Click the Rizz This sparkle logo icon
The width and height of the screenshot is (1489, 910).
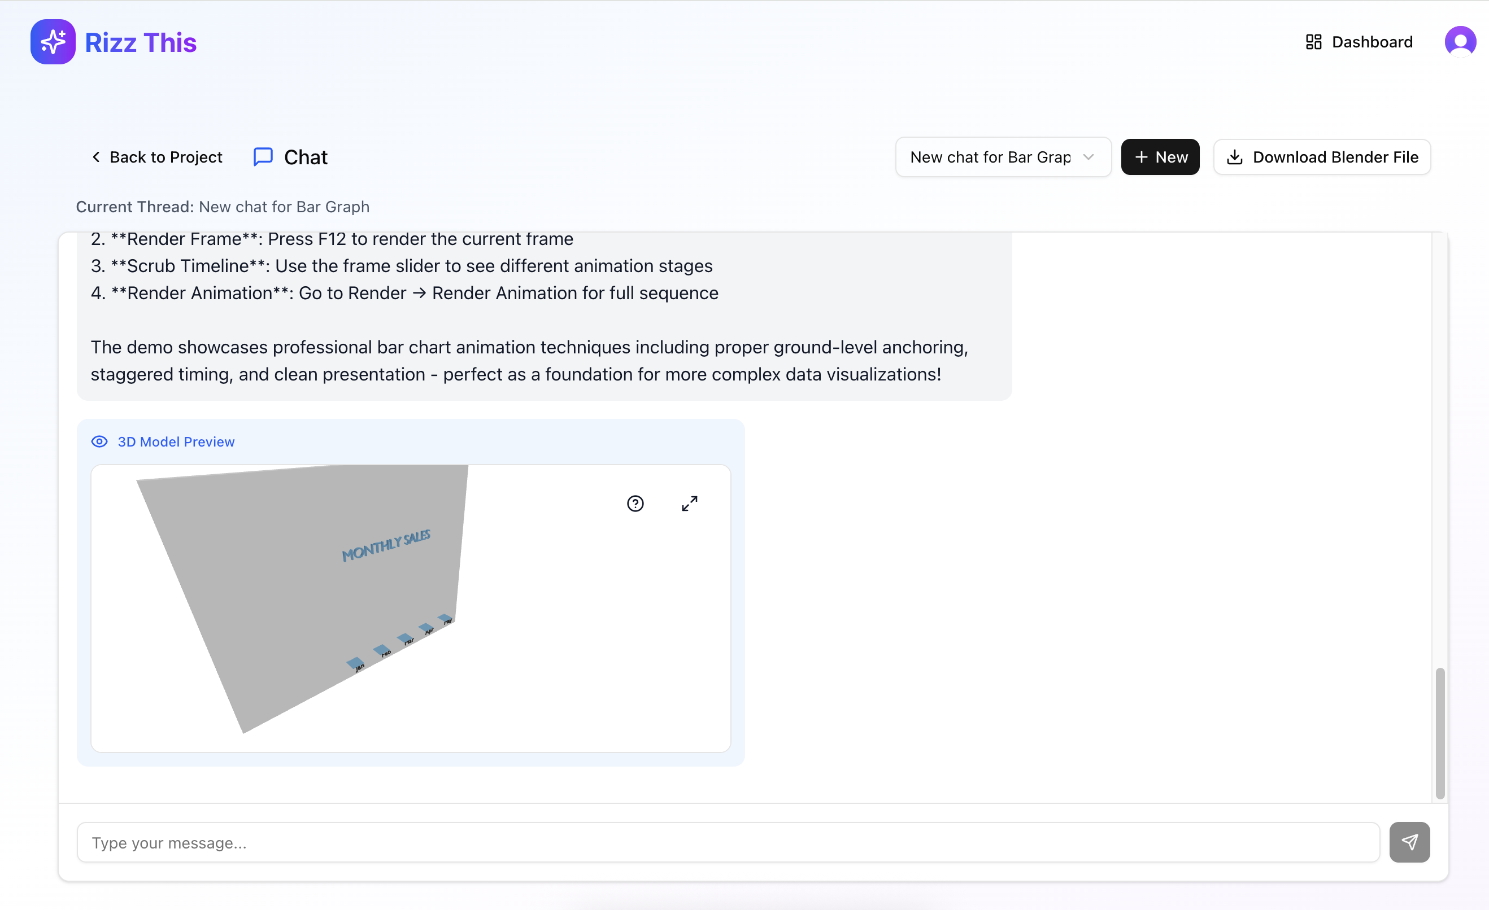pos(53,42)
